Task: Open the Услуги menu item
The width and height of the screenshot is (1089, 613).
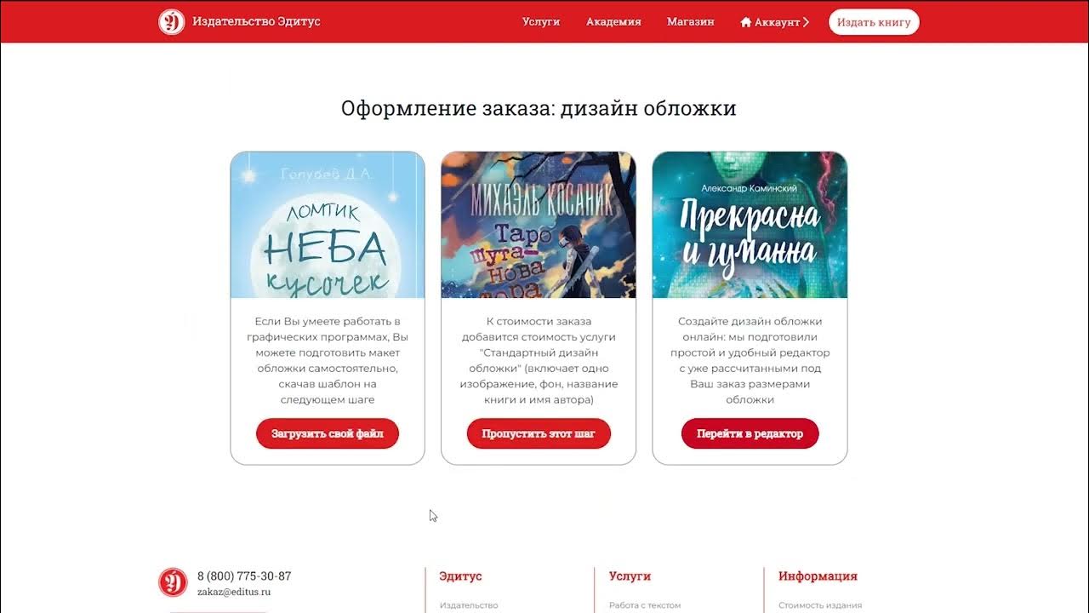Action: click(541, 21)
